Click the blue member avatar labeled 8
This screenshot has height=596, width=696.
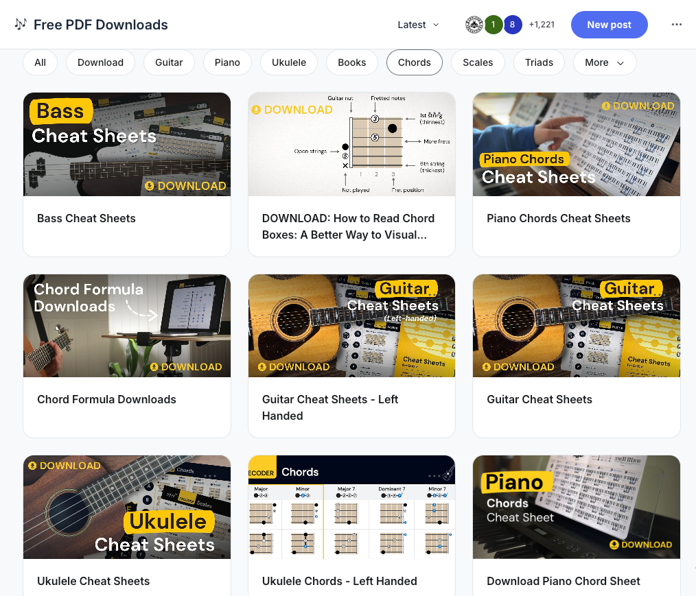point(512,25)
